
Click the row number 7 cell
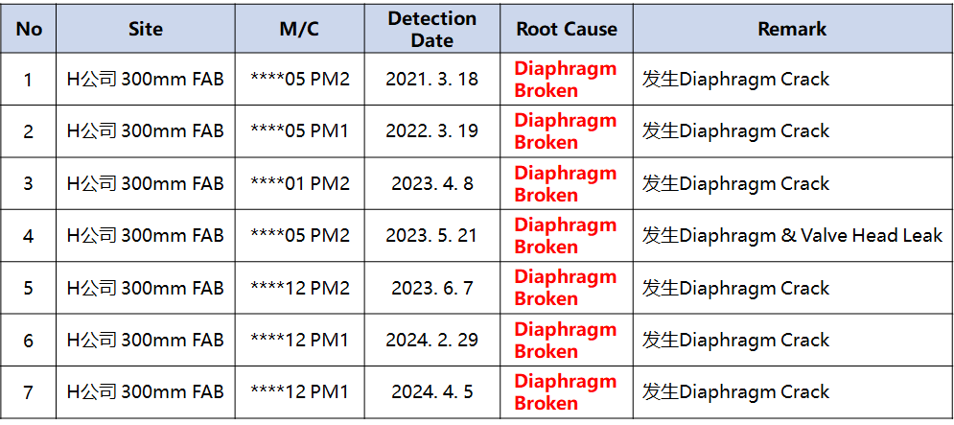pos(29,391)
